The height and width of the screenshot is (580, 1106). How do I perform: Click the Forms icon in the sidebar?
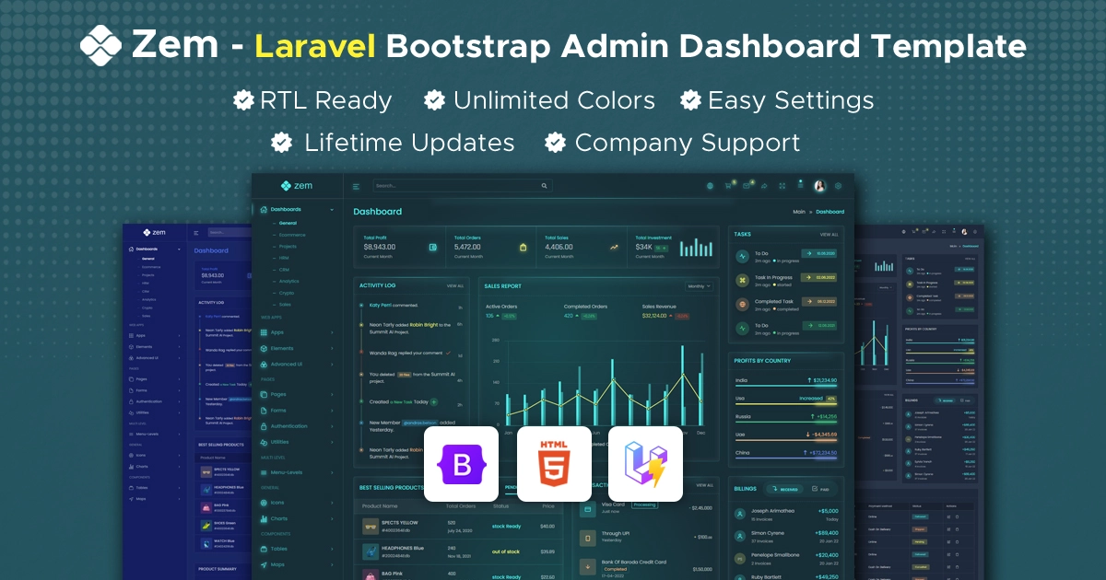coord(264,411)
